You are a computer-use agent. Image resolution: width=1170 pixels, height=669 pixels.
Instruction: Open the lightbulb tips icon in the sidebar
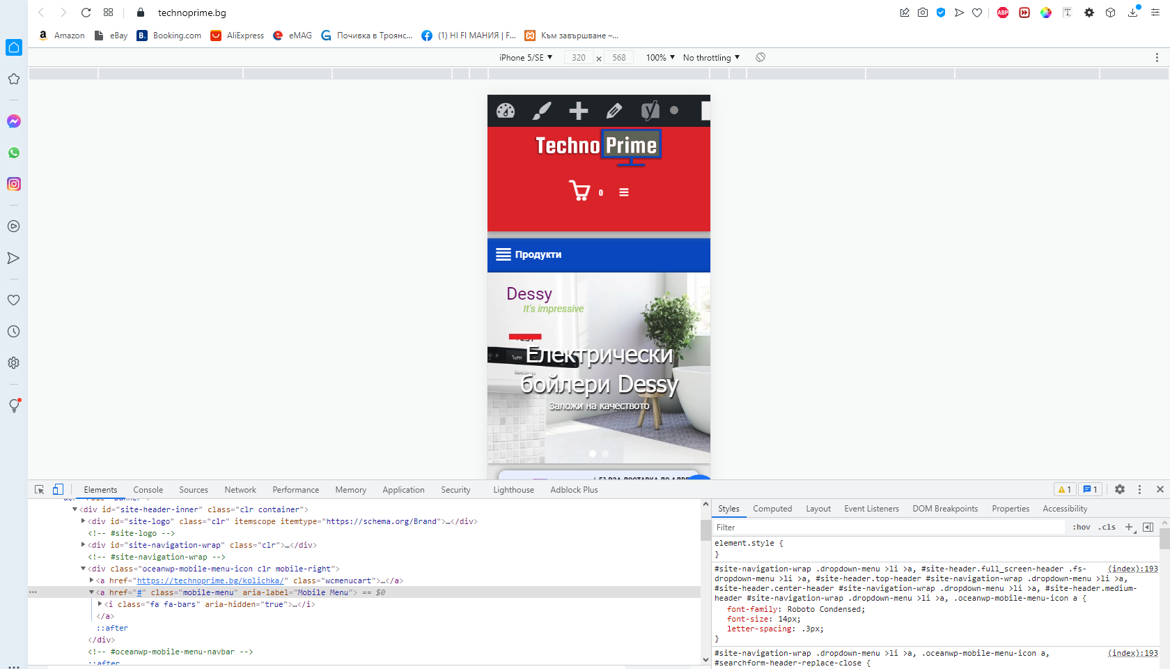tap(14, 406)
